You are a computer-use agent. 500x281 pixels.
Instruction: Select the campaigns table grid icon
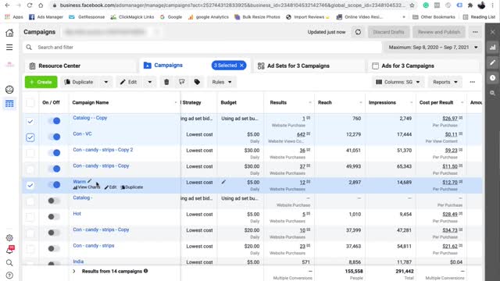click(9, 104)
